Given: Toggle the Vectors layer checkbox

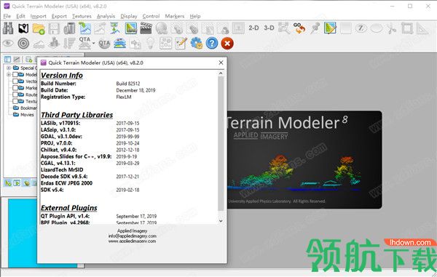Looking at the screenshot, I should 15,81.
